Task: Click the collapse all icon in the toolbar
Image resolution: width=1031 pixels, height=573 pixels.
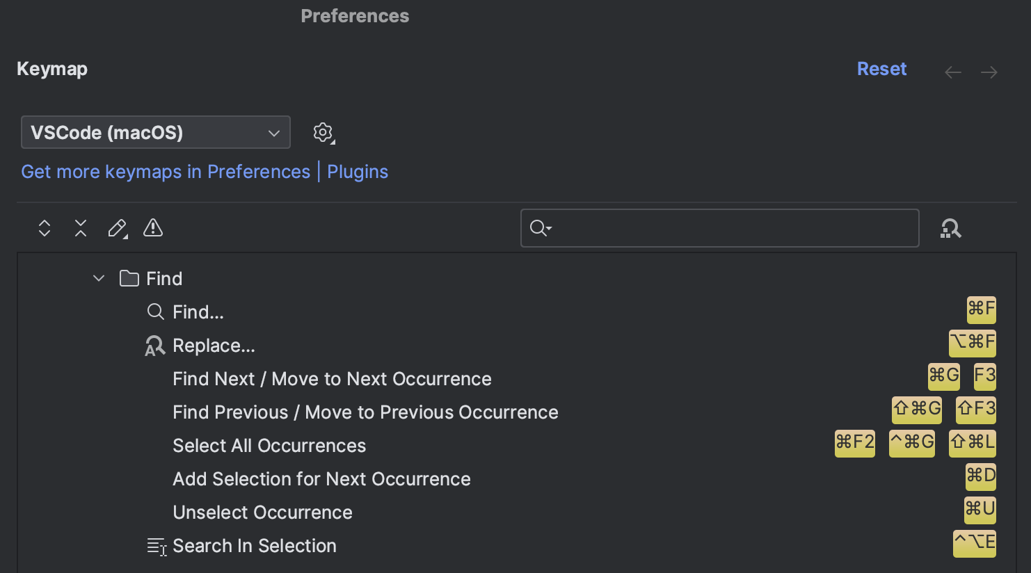Action: [x=80, y=227]
